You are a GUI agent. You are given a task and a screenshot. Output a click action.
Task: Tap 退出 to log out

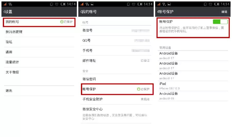pos(39,91)
